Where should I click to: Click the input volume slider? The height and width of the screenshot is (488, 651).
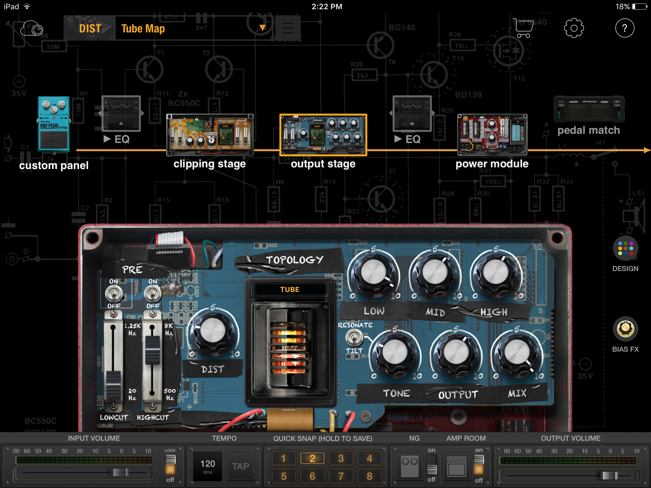pyautogui.click(x=121, y=472)
